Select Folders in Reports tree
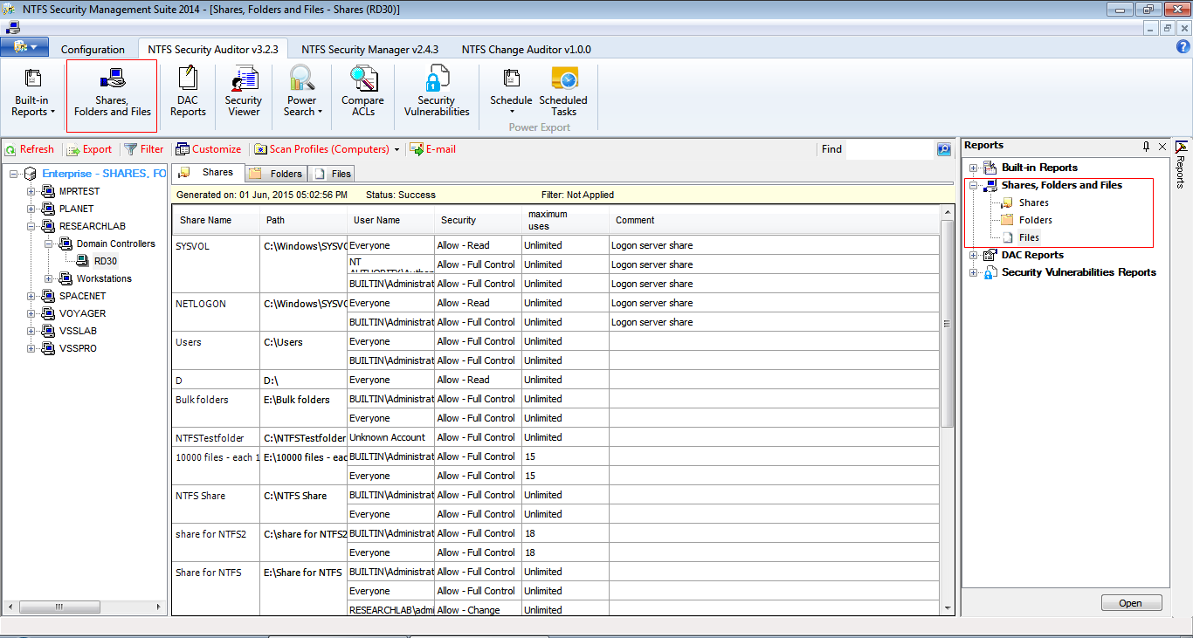The width and height of the screenshot is (1193, 638). [1035, 220]
